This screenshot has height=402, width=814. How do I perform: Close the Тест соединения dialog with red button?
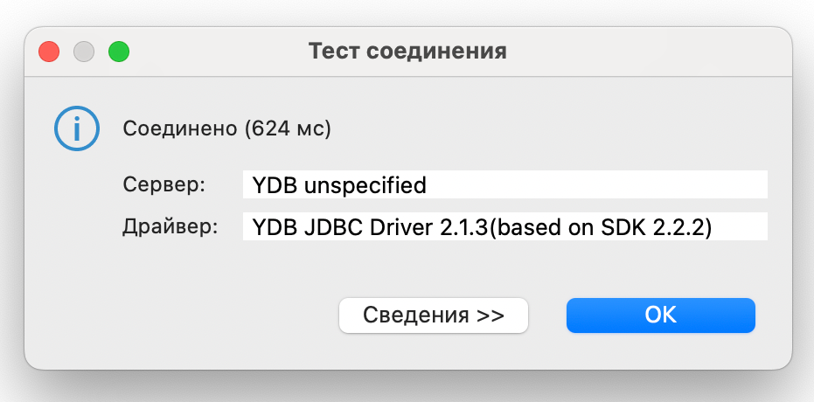[49, 52]
